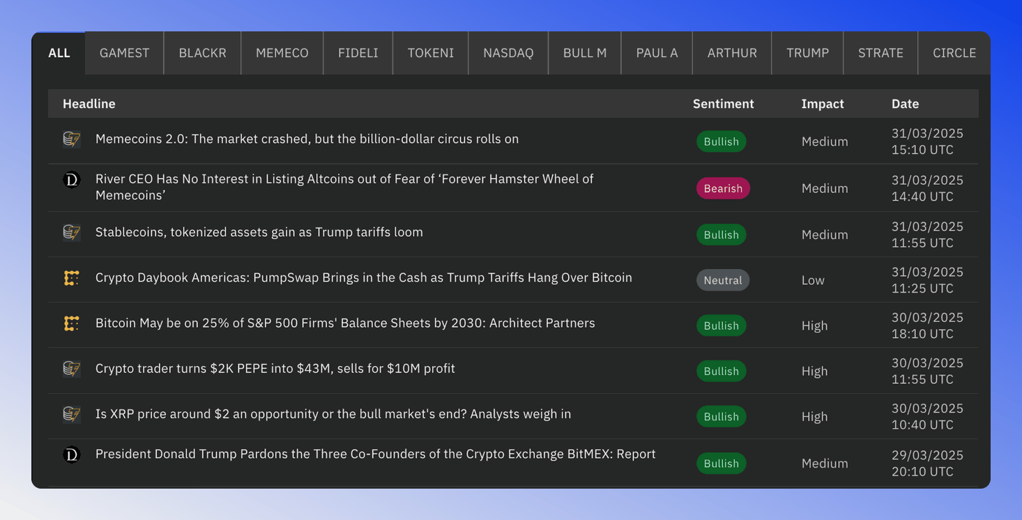Screen dimensions: 1022x520
Task: Open the TOKENI tab
Action: coord(430,53)
